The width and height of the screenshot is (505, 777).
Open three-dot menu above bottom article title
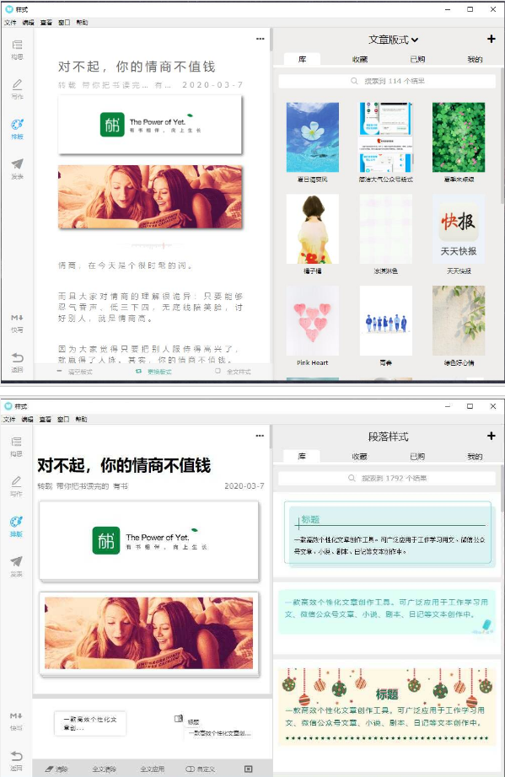[x=260, y=436]
